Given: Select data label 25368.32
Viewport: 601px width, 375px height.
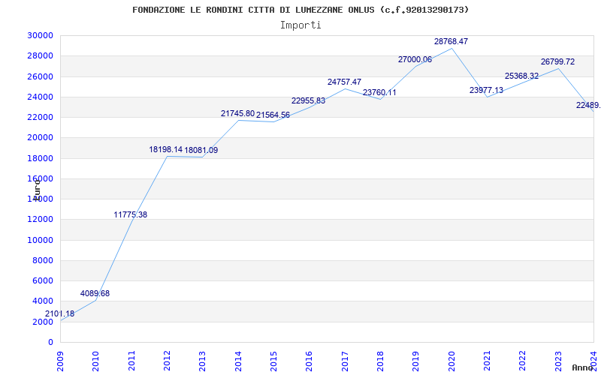Looking at the screenshot, I should click(x=521, y=76).
